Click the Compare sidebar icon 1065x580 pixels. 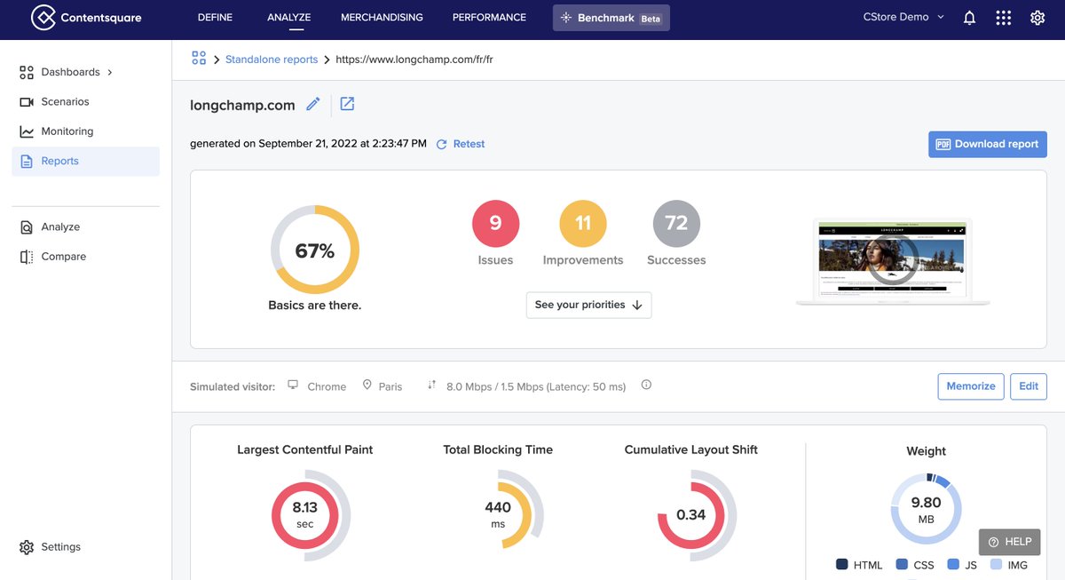(x=27, y=257)
